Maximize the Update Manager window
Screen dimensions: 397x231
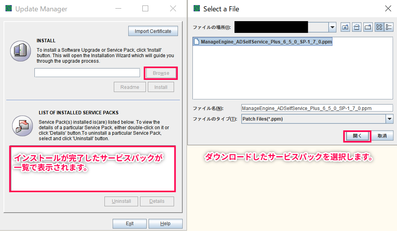point(146,9)
